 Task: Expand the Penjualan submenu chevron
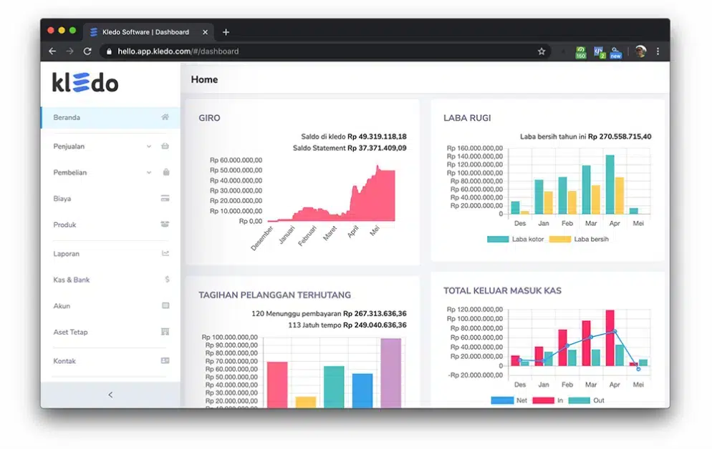pyautogui.click(x=149, y=147)
